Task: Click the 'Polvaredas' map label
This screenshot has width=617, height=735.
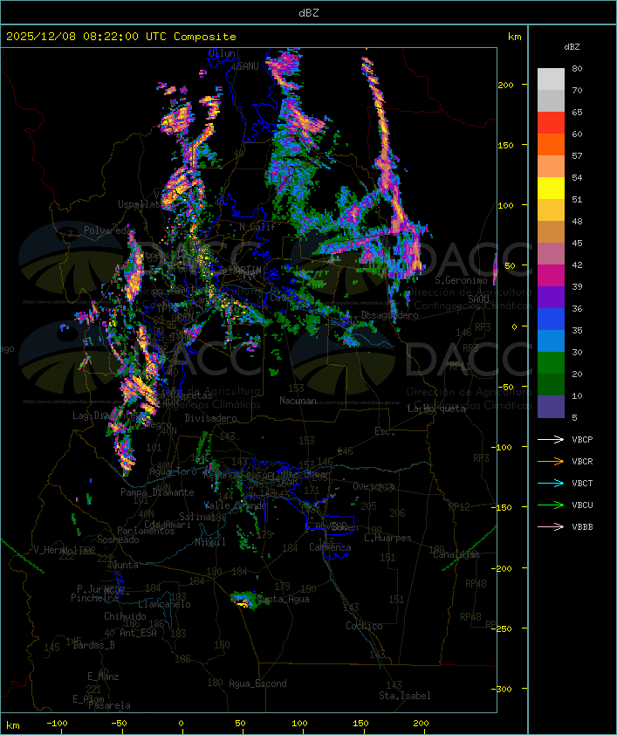Action: (110, 230)
